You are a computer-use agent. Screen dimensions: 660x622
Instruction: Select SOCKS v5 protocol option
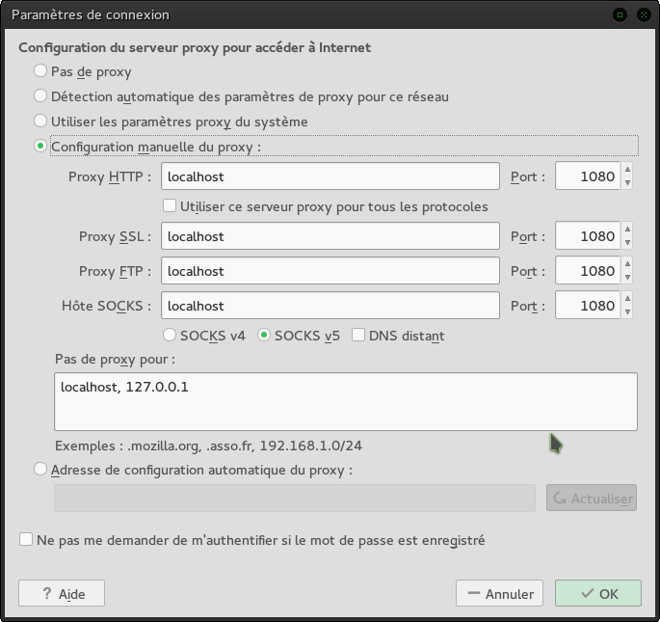(264, 336)
